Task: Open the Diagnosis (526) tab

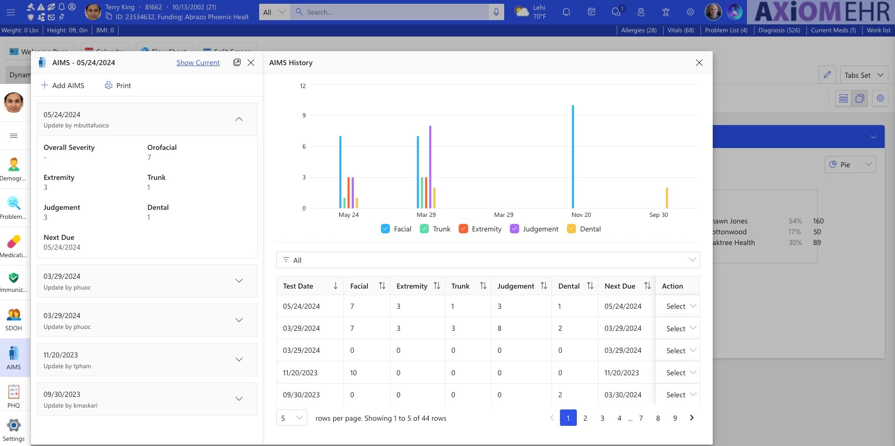Action: coord(779,30)
